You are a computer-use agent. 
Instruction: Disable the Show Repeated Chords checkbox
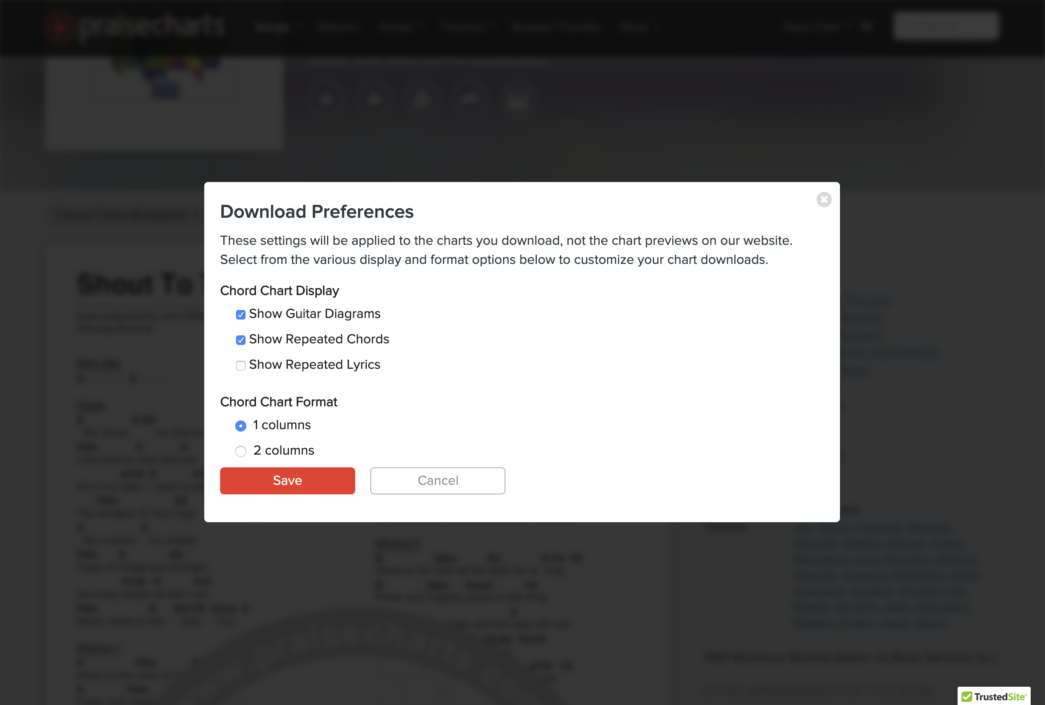tap(240, 340)
